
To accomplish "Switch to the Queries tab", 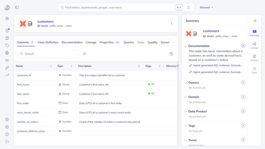I will click(129, 42).
